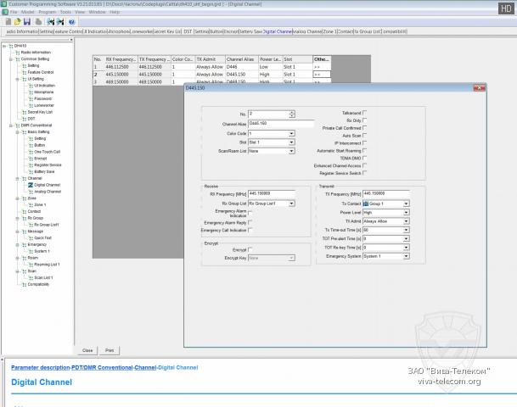Select the Emergency tree item
517x407 pixels.
(x=37, y=245)
